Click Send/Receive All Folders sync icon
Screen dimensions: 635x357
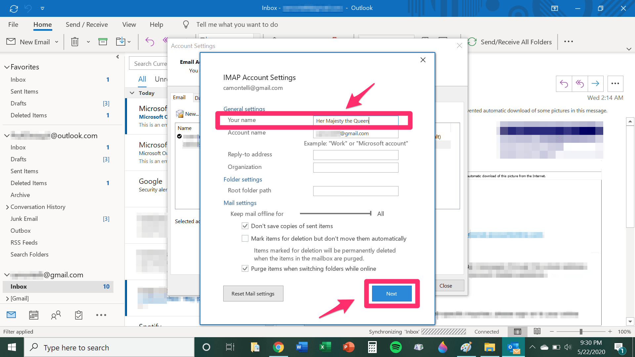tap(472, 42)
